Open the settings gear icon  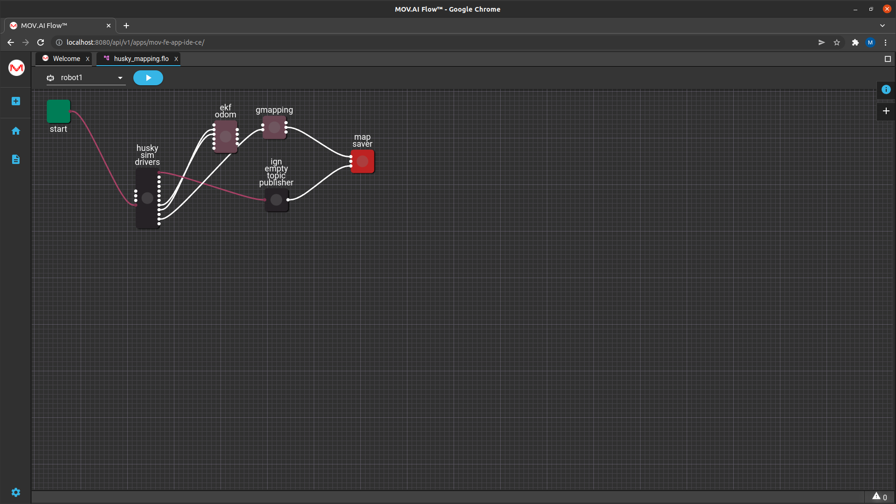click(16, 492)
